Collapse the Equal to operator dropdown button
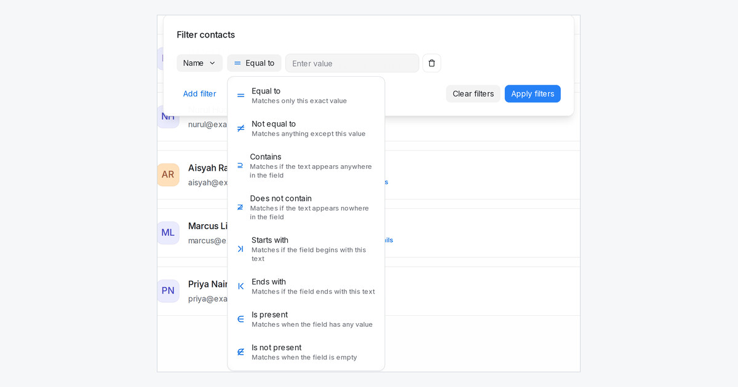This screenshot has width=738, height=387. tap(254, 63)
